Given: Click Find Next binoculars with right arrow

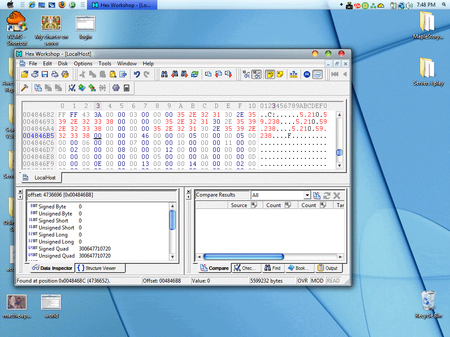Looking at the screenshot, I should (185, 75).
